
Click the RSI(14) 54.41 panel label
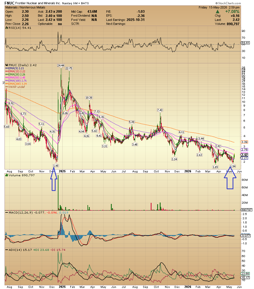click(x=20, y=28)
